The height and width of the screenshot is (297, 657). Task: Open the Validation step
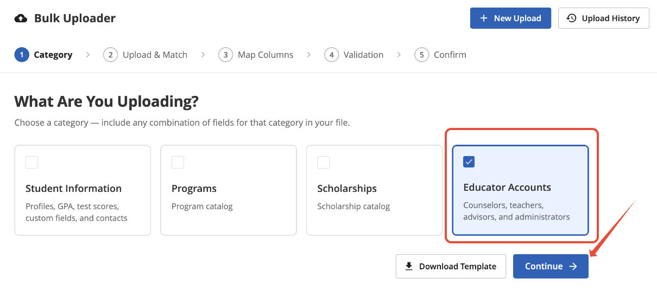pyautogui.click(x=354, y=55)
